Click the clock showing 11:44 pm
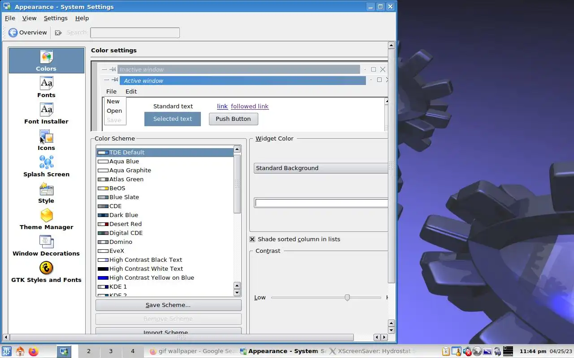This screenshot has height=358, width=574. click(533, 351)
